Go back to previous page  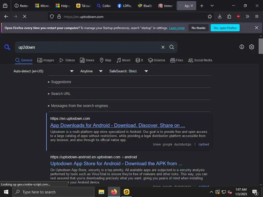coord(6,16)
